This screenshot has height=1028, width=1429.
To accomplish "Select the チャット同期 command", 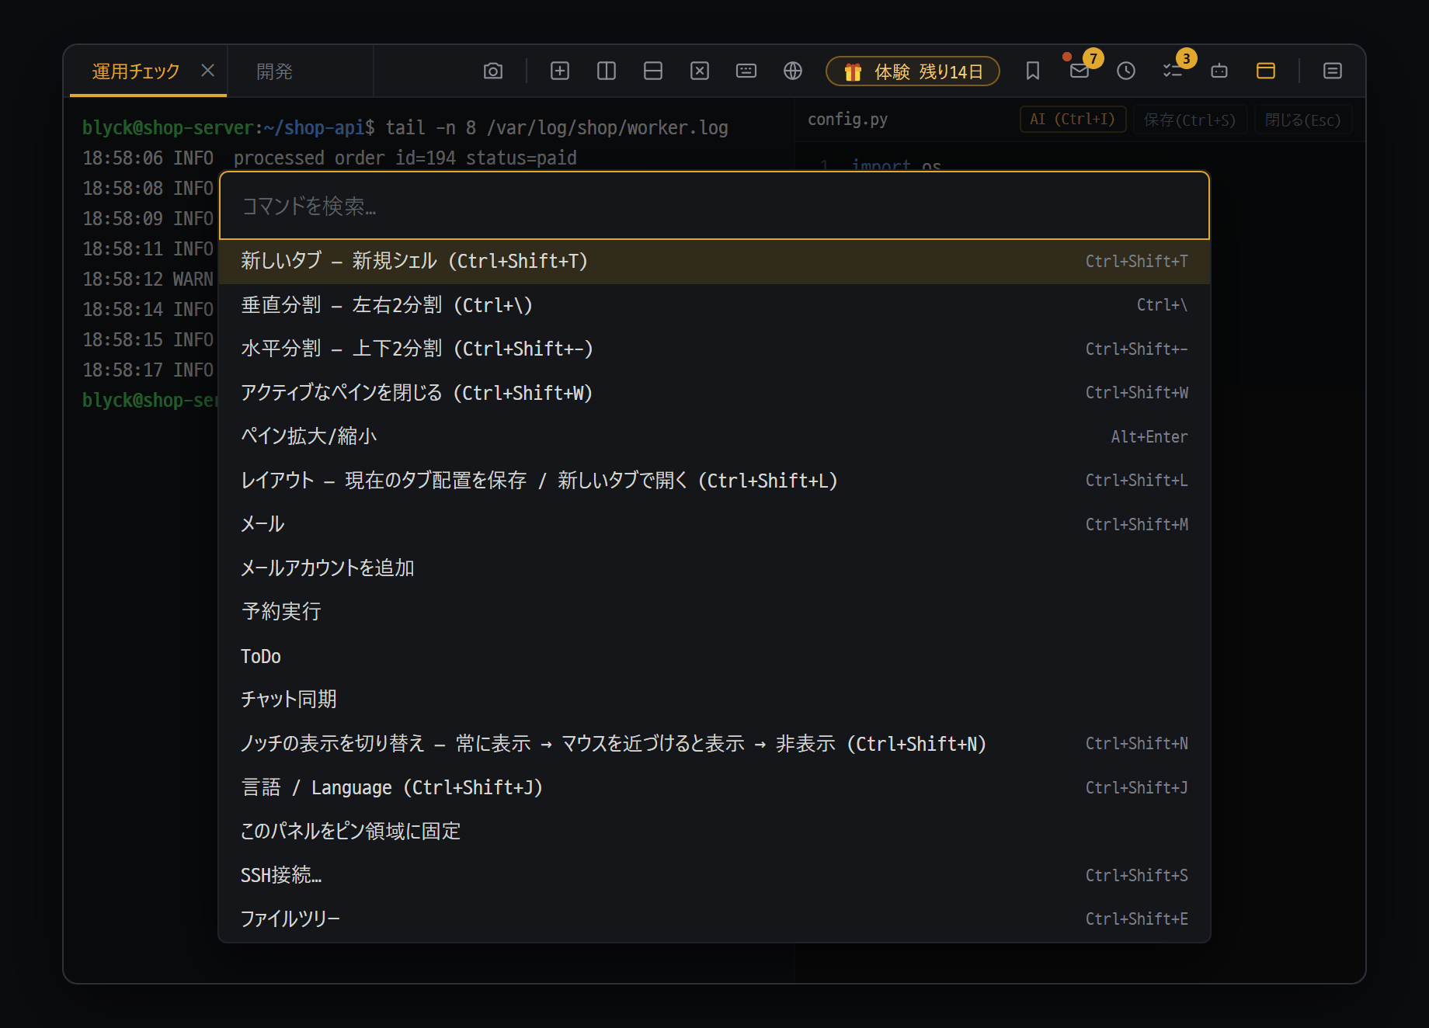I will pyautogui.click(x=714, y=700).
